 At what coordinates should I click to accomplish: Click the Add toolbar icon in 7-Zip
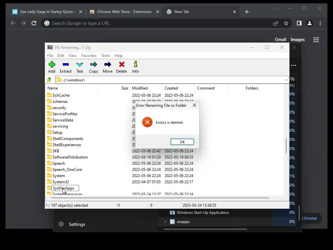(x=52, y=64)
